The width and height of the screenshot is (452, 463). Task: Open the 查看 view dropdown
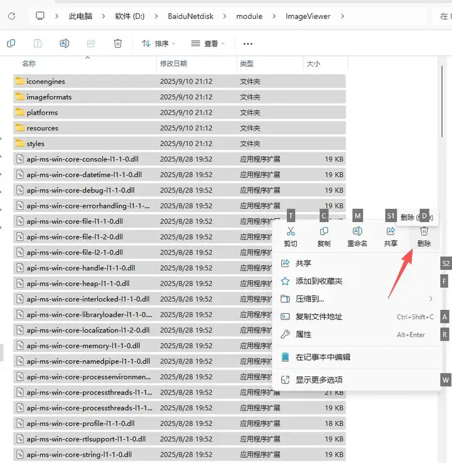pos(208,43)
